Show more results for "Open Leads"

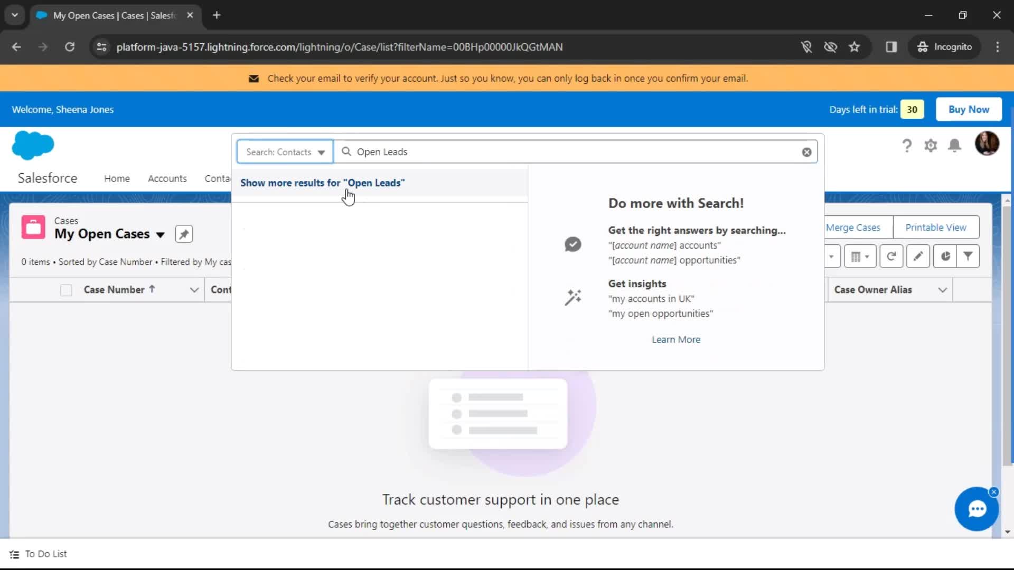click(x=323, y=183)
